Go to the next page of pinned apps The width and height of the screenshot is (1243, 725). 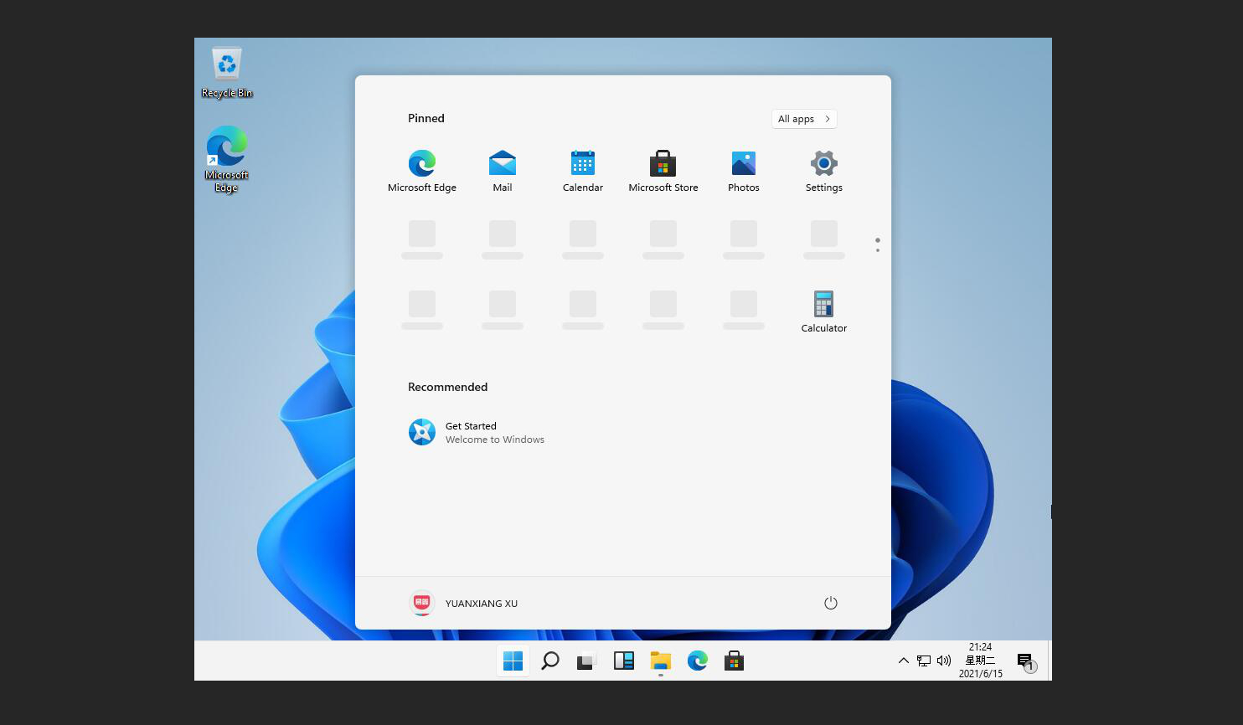[x=878, y=250]
